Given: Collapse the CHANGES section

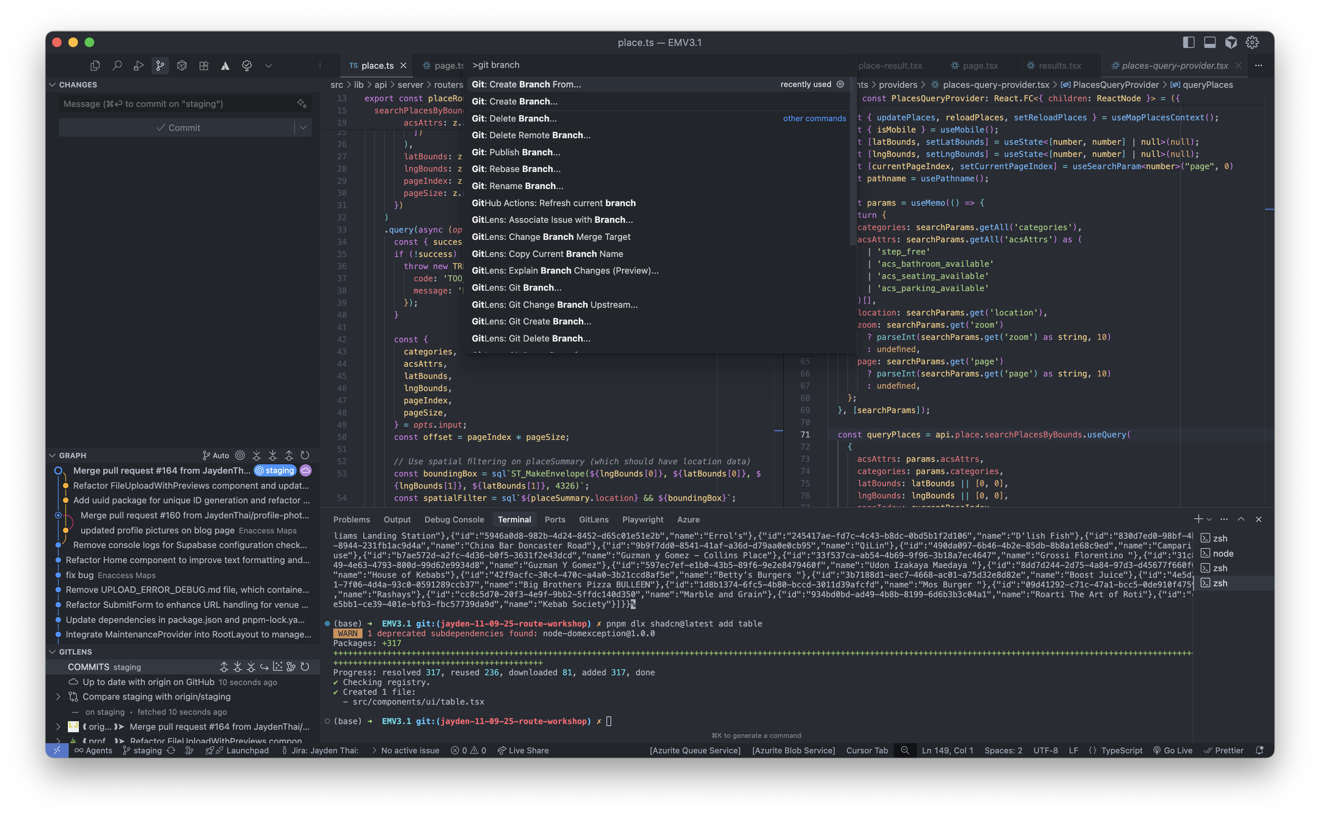Looking at the screenshot, I should [x=52, y=85].
